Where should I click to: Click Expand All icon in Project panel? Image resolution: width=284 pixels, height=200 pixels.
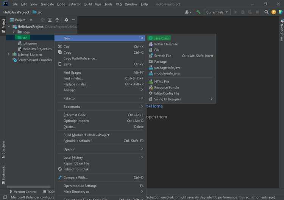50,20
